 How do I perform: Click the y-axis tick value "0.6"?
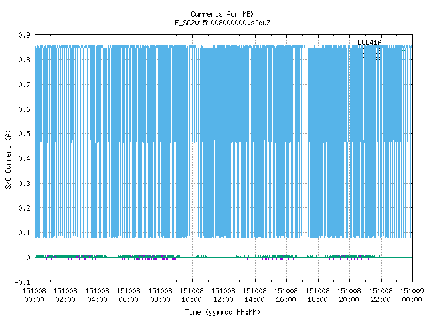click(24, 109)
